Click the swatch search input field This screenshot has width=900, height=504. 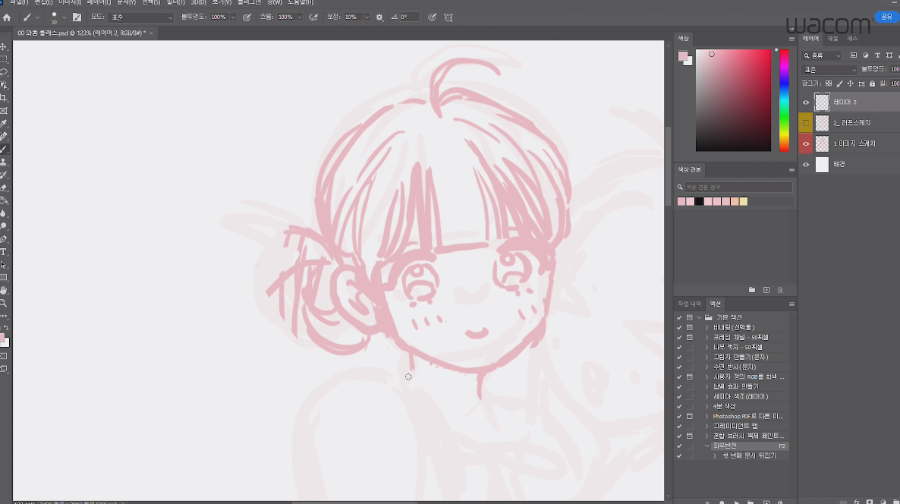[x=738, y=187]
